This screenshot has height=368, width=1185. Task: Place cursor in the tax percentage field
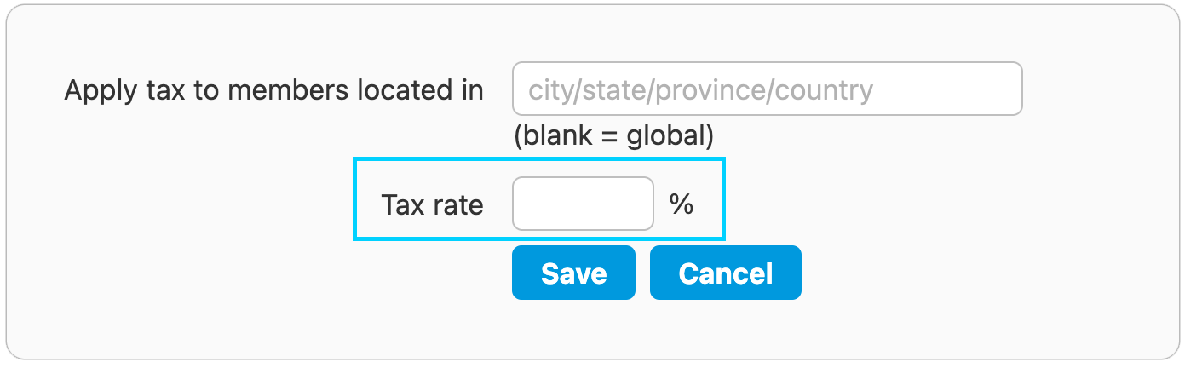click(583, 204)
